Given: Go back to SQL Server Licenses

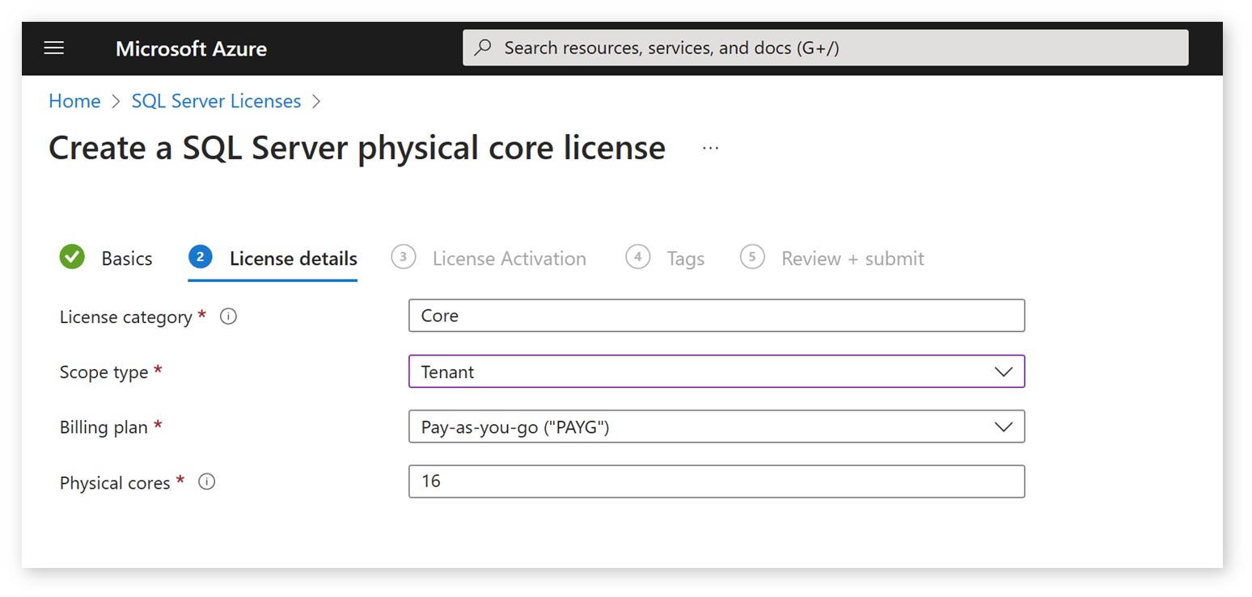Looking at the screenshot, I should tap(216, 101).
